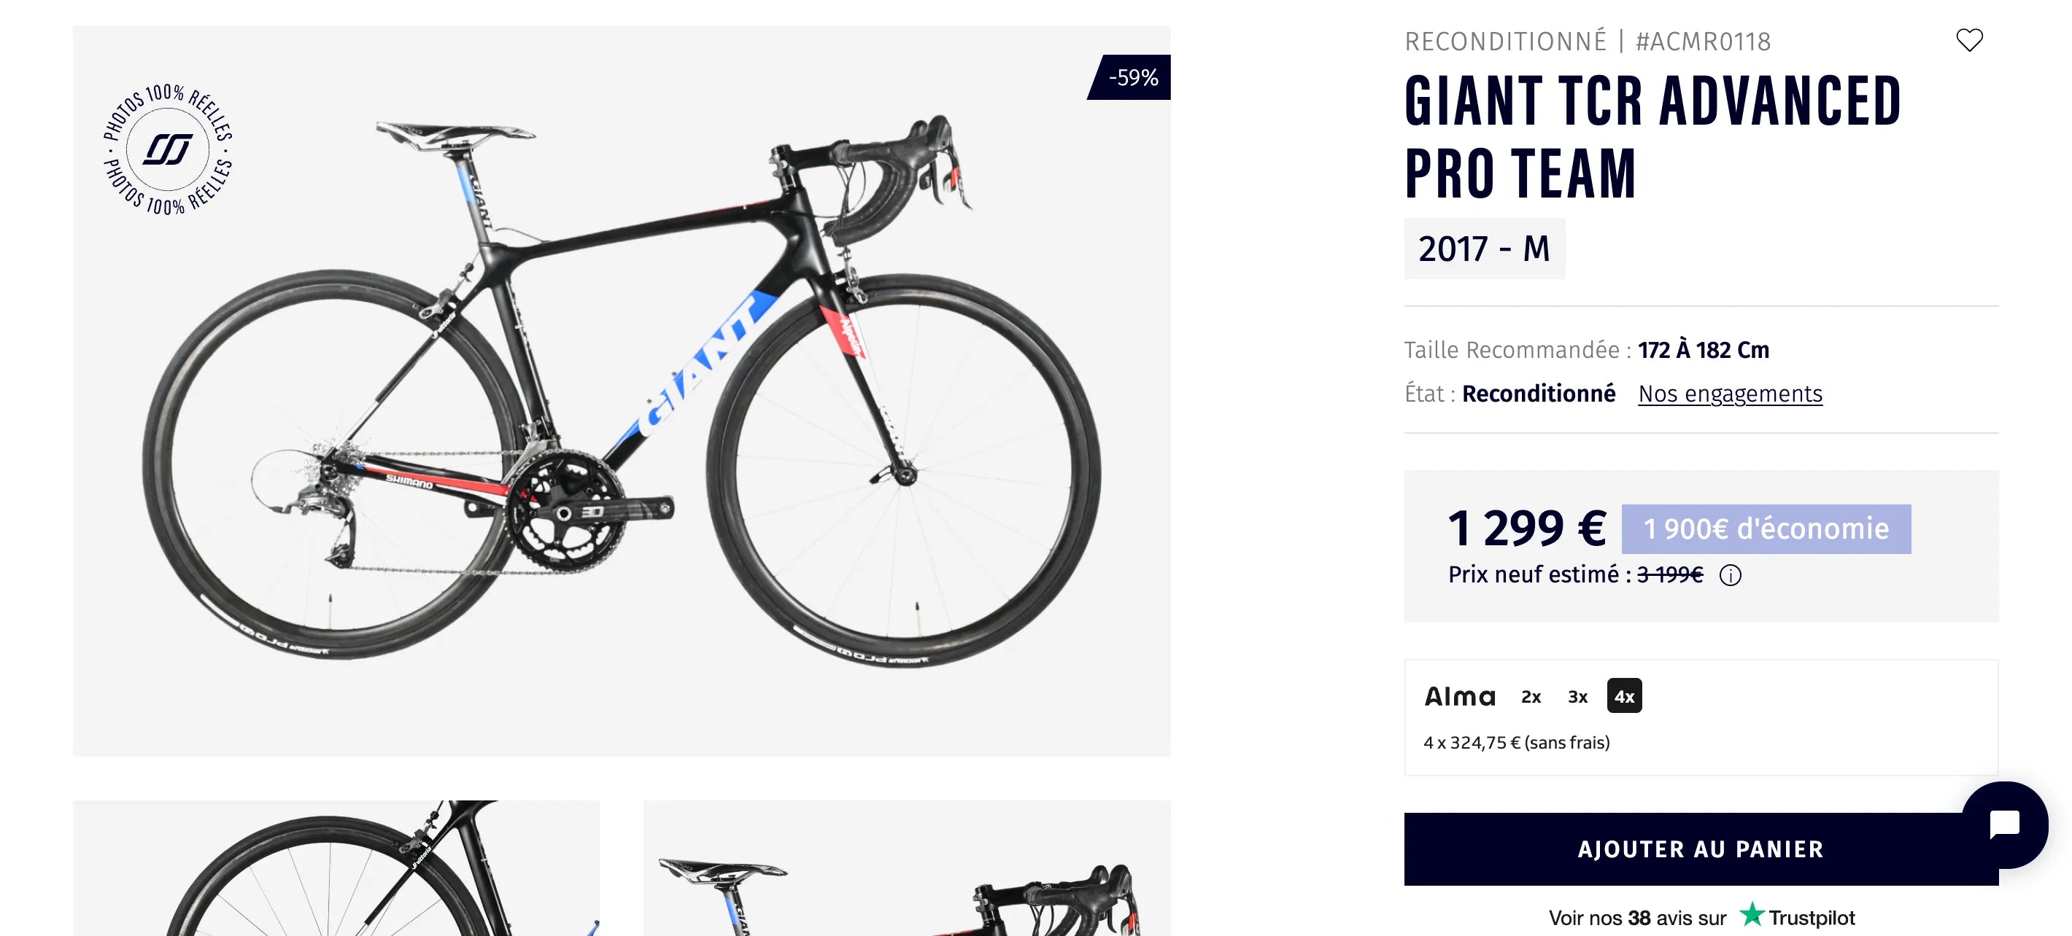Select Alma 2x installment option
This screenshot has width=2072, height=936.
pyautogui.click(x=1531, y=697)
